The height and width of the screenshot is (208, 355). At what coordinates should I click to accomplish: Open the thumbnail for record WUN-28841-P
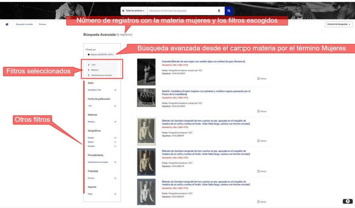(146, 162)
